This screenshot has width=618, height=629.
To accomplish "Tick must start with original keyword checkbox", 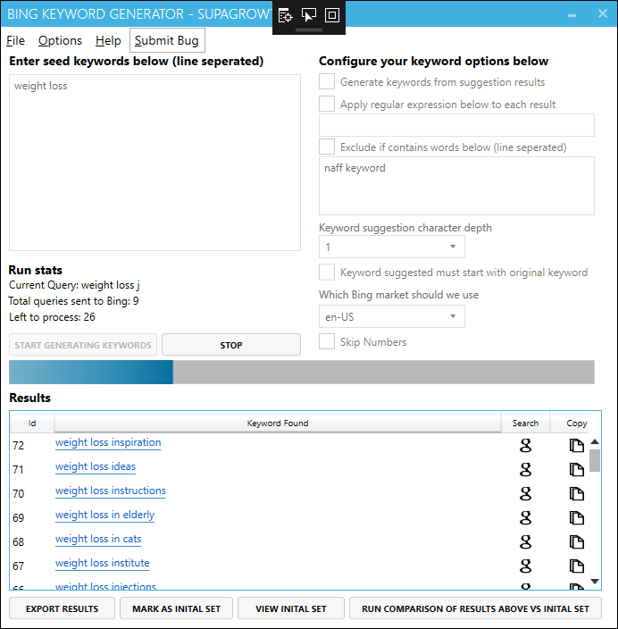I will [327, 272].
